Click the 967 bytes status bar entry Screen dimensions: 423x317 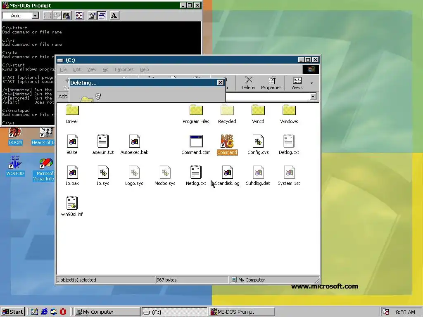coord(192,280)
